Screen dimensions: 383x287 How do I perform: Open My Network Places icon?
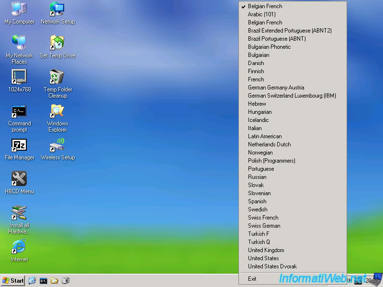coord(19,50)
